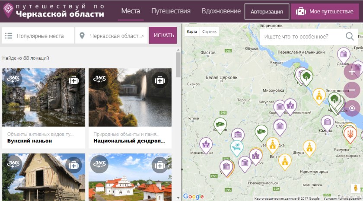Screen dimensions: 363x201
Task: Click green tree marker near Золотоноша
Action: [334, 99]
